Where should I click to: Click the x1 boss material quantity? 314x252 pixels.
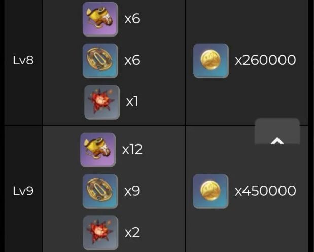pos(132,102)
